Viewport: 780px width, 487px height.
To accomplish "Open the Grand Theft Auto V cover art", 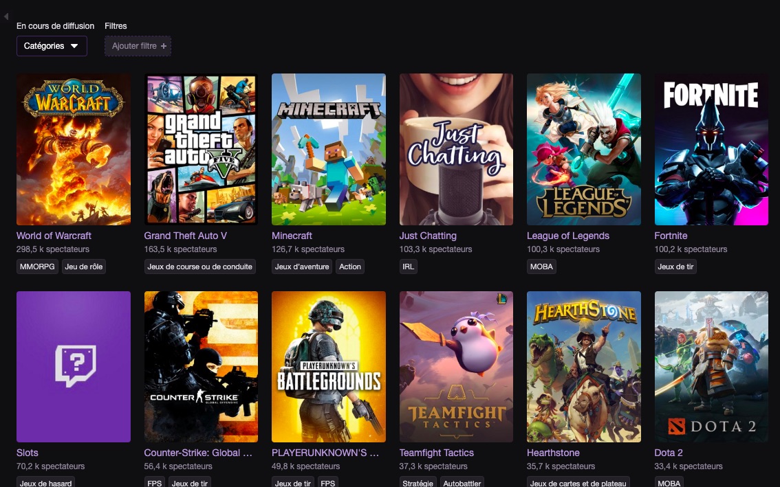I will 201,149.
